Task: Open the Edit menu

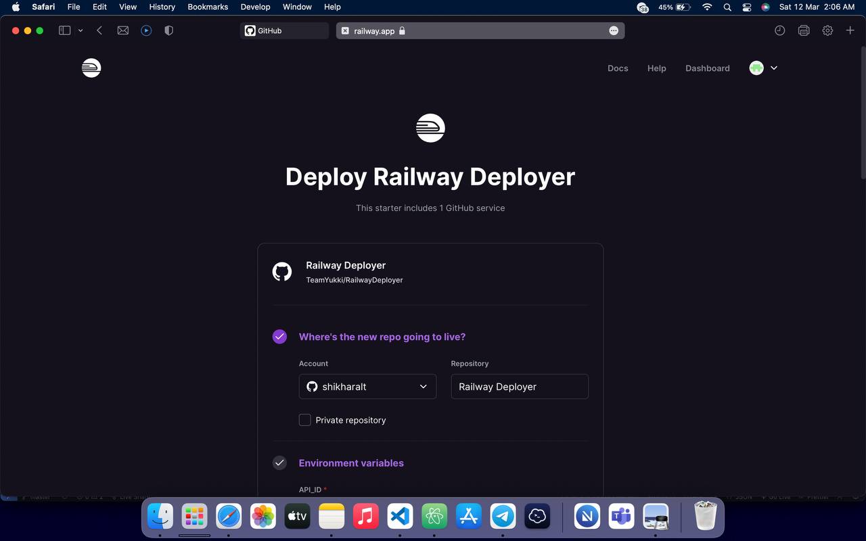Action: pyautogui.click(x=99, y=7)
